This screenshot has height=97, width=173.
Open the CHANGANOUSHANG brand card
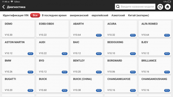[x=155, y=84]
